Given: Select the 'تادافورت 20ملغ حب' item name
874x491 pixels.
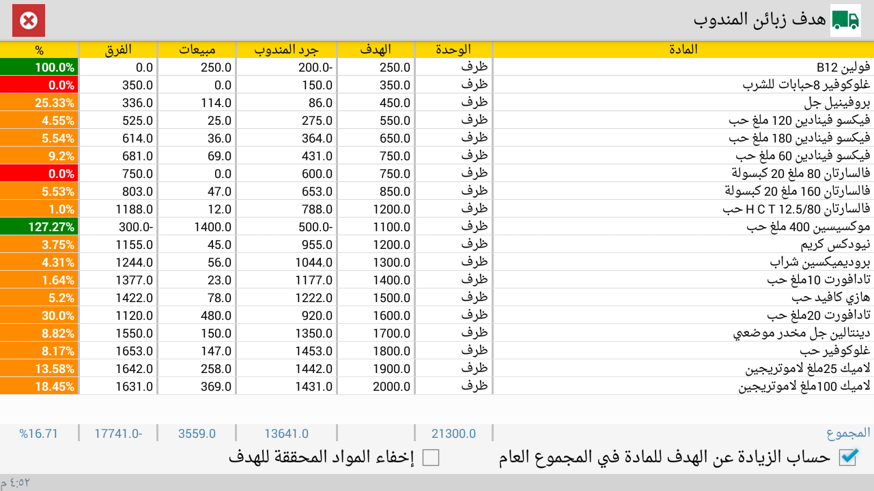Looking at the screenshot, I should point(819,315).
